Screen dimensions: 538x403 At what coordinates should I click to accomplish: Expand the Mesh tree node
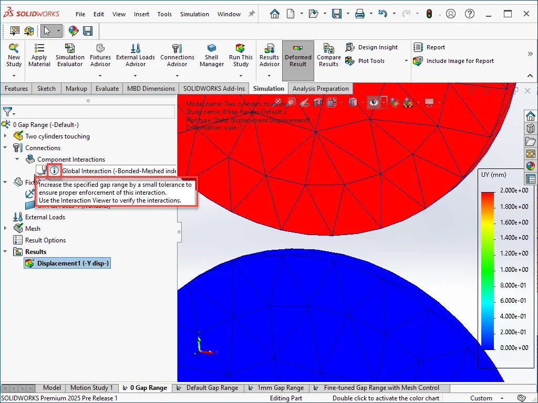6,229
